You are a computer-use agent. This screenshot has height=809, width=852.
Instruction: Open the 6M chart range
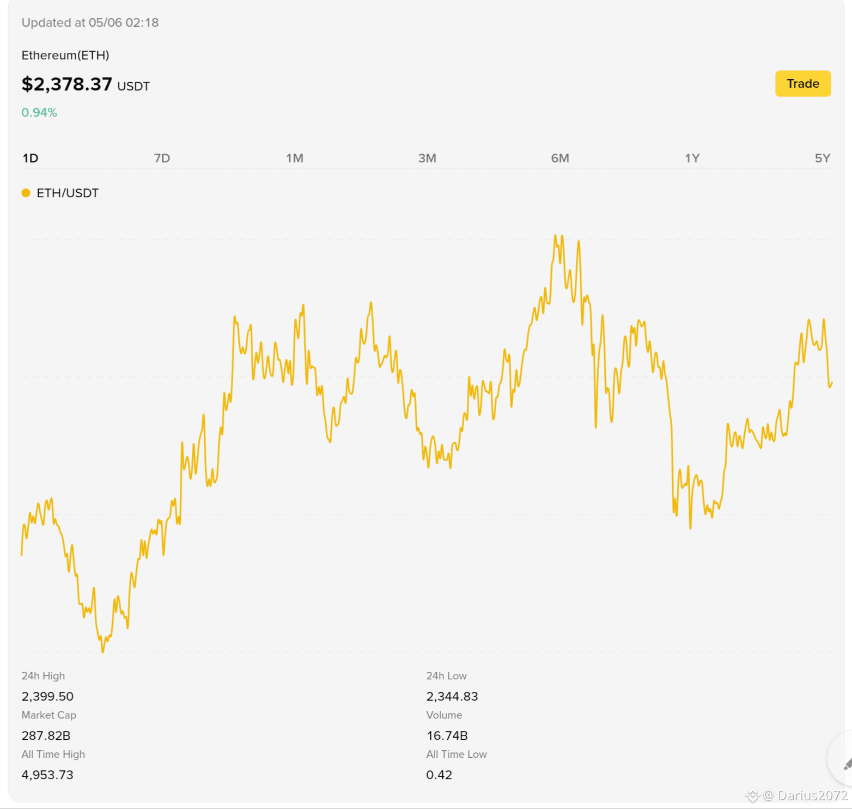tap(560, 158)
